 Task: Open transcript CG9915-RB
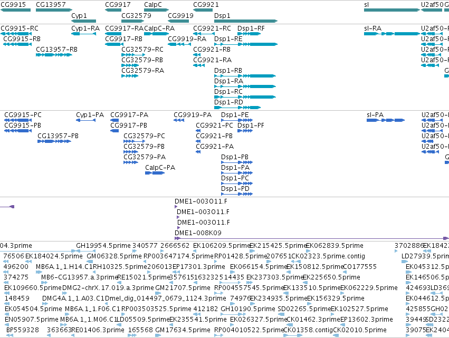(x=17, y=44)
